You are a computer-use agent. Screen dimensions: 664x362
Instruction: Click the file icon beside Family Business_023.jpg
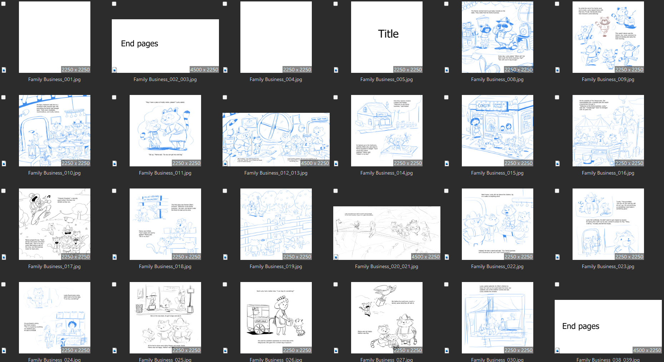tap(558, 257)
